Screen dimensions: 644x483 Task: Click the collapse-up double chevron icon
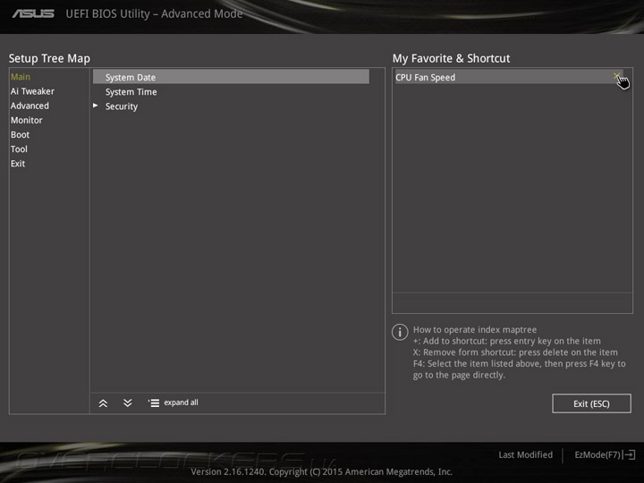pyautogui.click(x=103, y=403)
